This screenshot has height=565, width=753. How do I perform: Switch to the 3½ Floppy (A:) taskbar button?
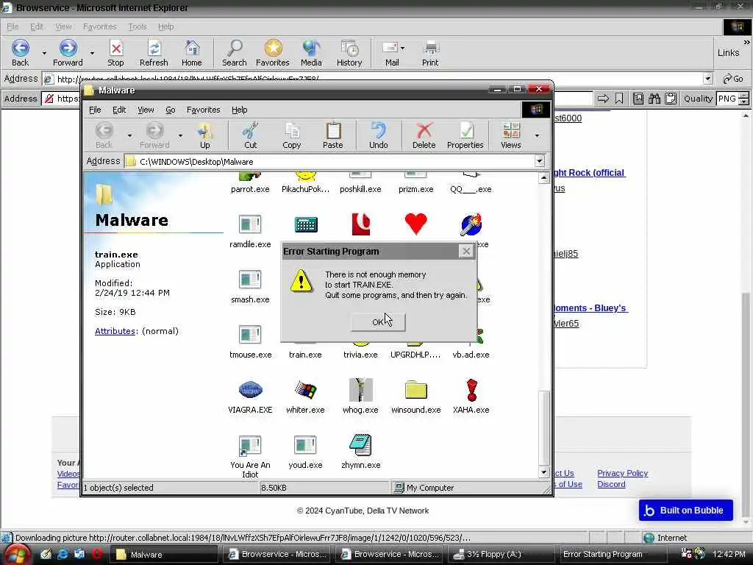[502, 554]
